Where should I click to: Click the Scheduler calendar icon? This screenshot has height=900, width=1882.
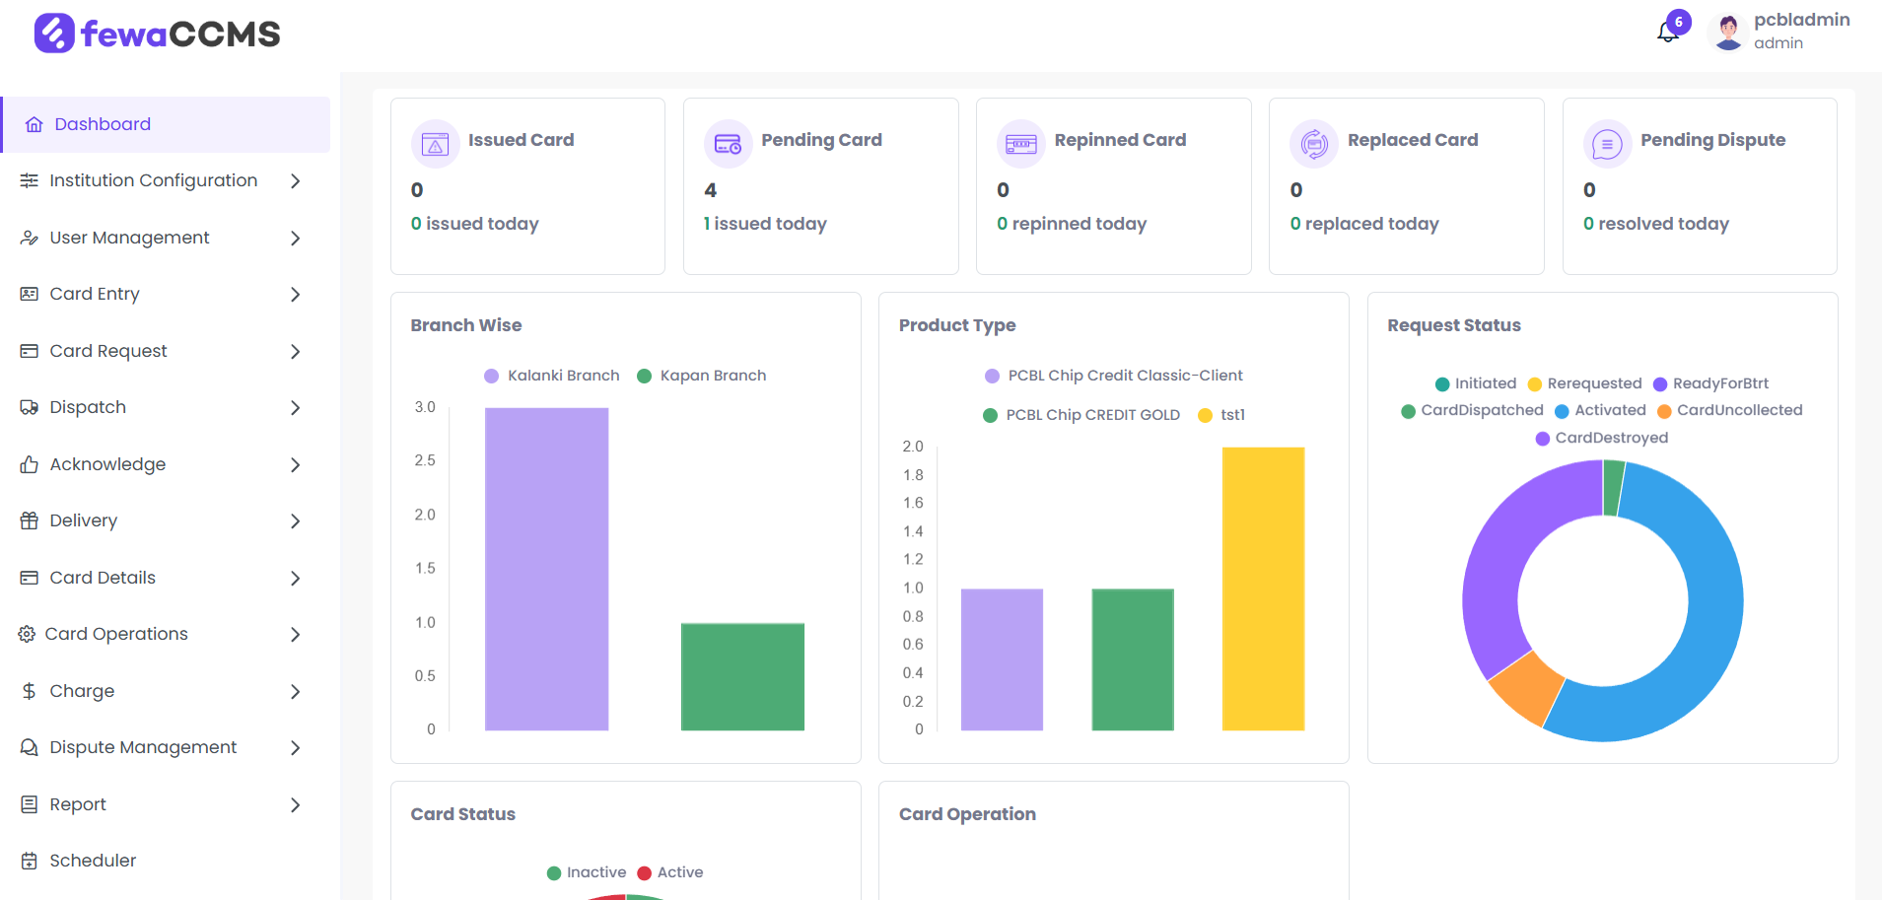[30, 861]
